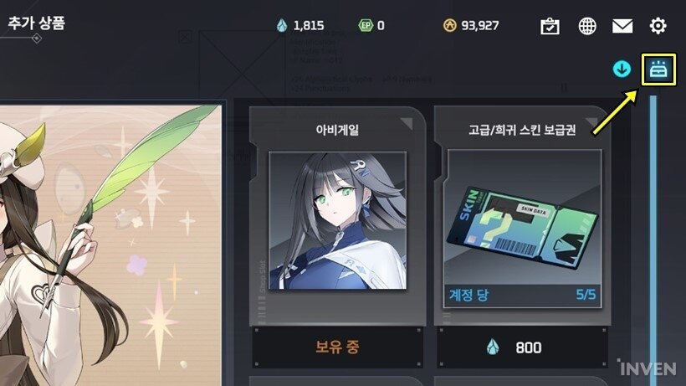Screen dimensions: 686x386
Task: Click the blue download arrow icon
Action: click(622, 69)
